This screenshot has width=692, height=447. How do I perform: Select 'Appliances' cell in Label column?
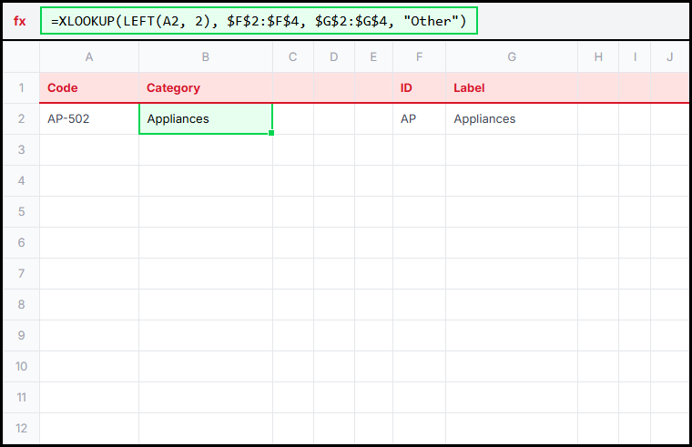pyautogui.click(x=512, y=118)
